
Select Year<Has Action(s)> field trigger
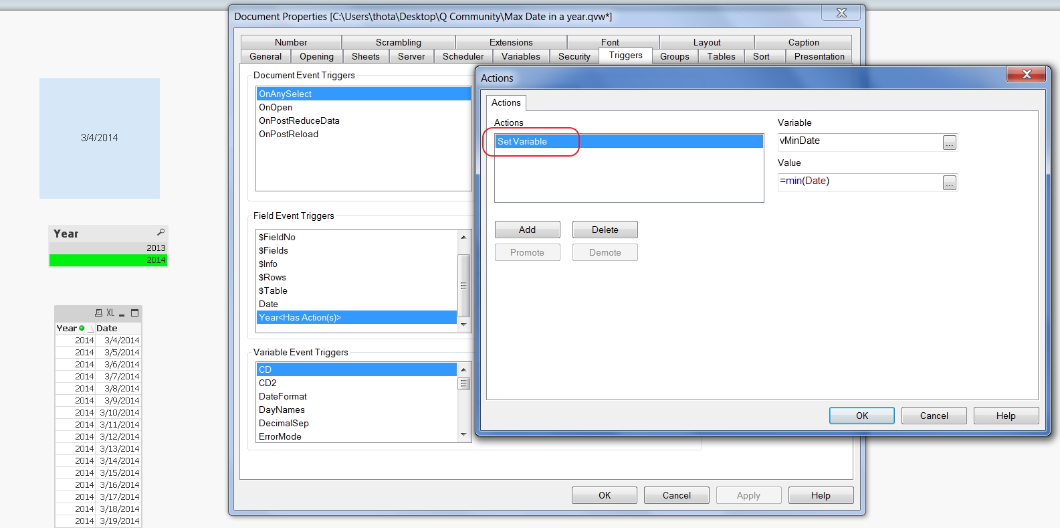(x=356, y=317)
